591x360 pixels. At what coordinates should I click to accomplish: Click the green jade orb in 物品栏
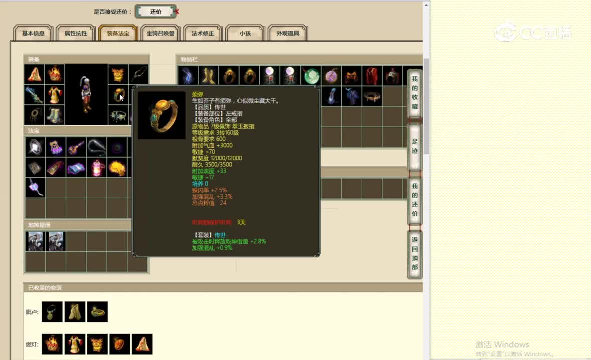[311, 76]
